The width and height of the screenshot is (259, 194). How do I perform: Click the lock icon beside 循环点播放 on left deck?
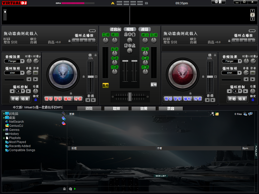[x=70, y=41]
